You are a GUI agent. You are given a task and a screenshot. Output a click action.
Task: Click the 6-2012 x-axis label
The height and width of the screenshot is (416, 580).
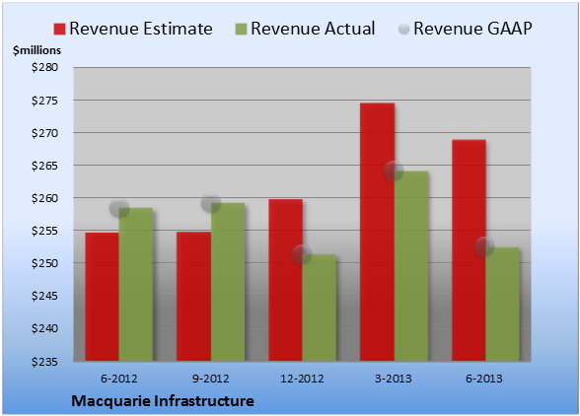(x=119, y=379)
